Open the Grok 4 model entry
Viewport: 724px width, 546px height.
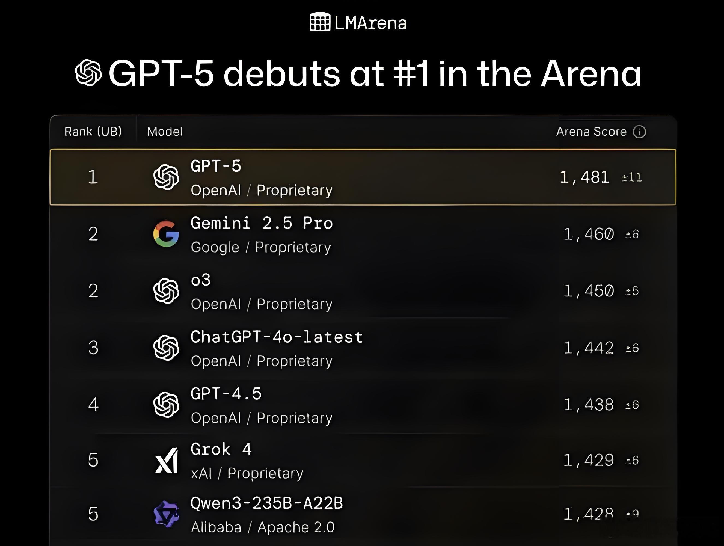click(x=221, y=449)
